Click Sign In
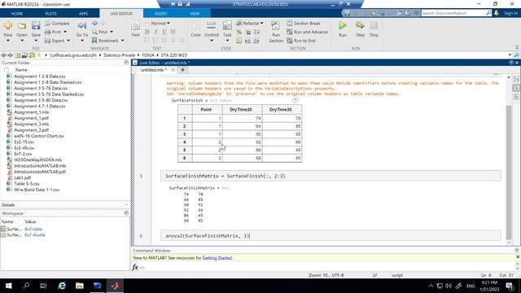 pos(510,13)
